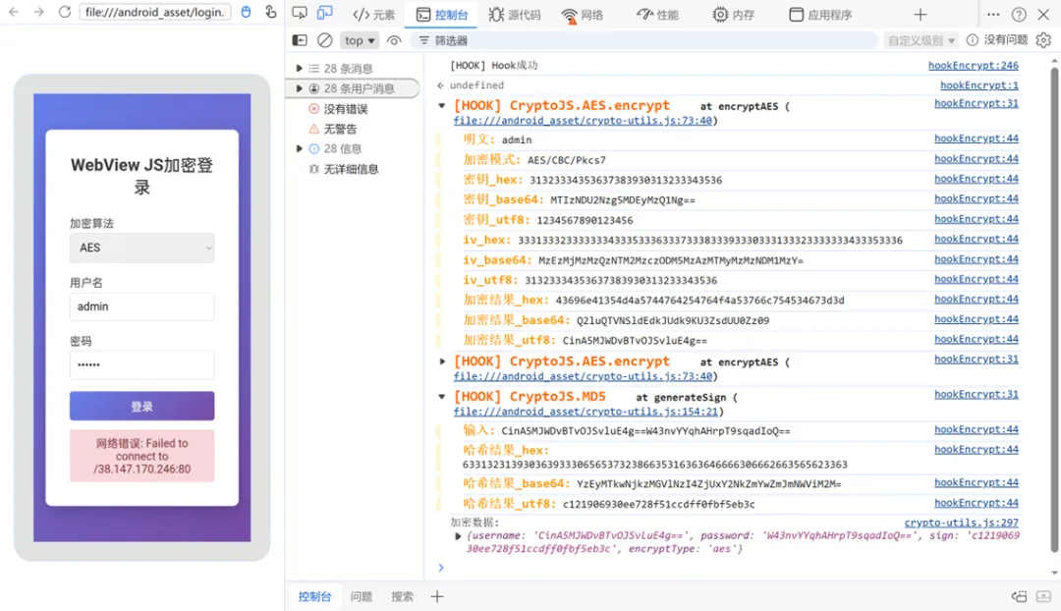Image resolution: width=1061 pixels, height=611 pixels.
Task: Select the 无详细信息 verbose filter
Action: point(344,169)
